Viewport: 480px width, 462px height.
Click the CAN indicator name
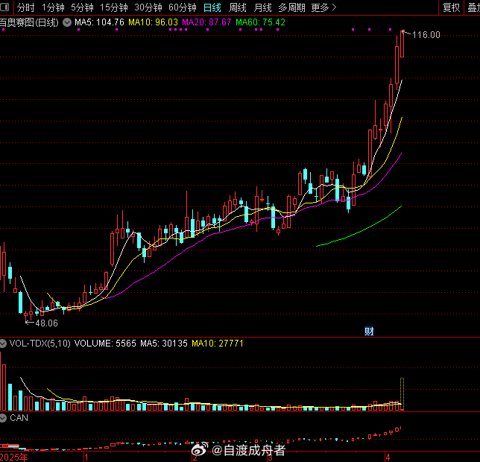coord(19,418)
